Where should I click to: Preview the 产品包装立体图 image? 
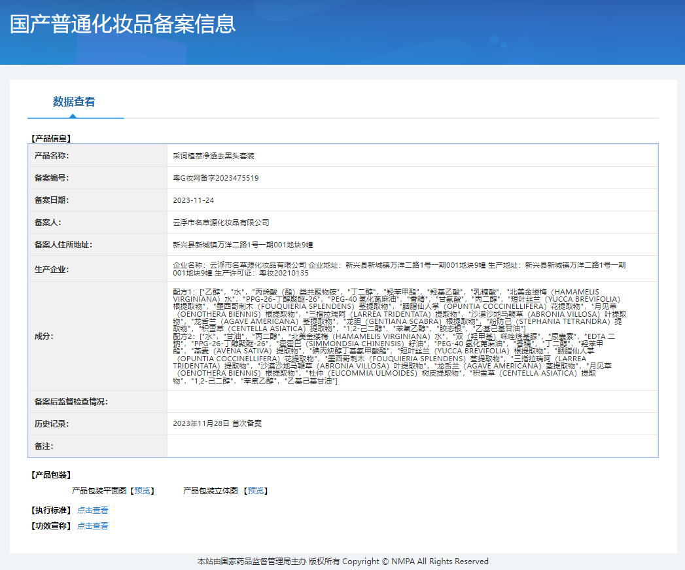[256, 490]
